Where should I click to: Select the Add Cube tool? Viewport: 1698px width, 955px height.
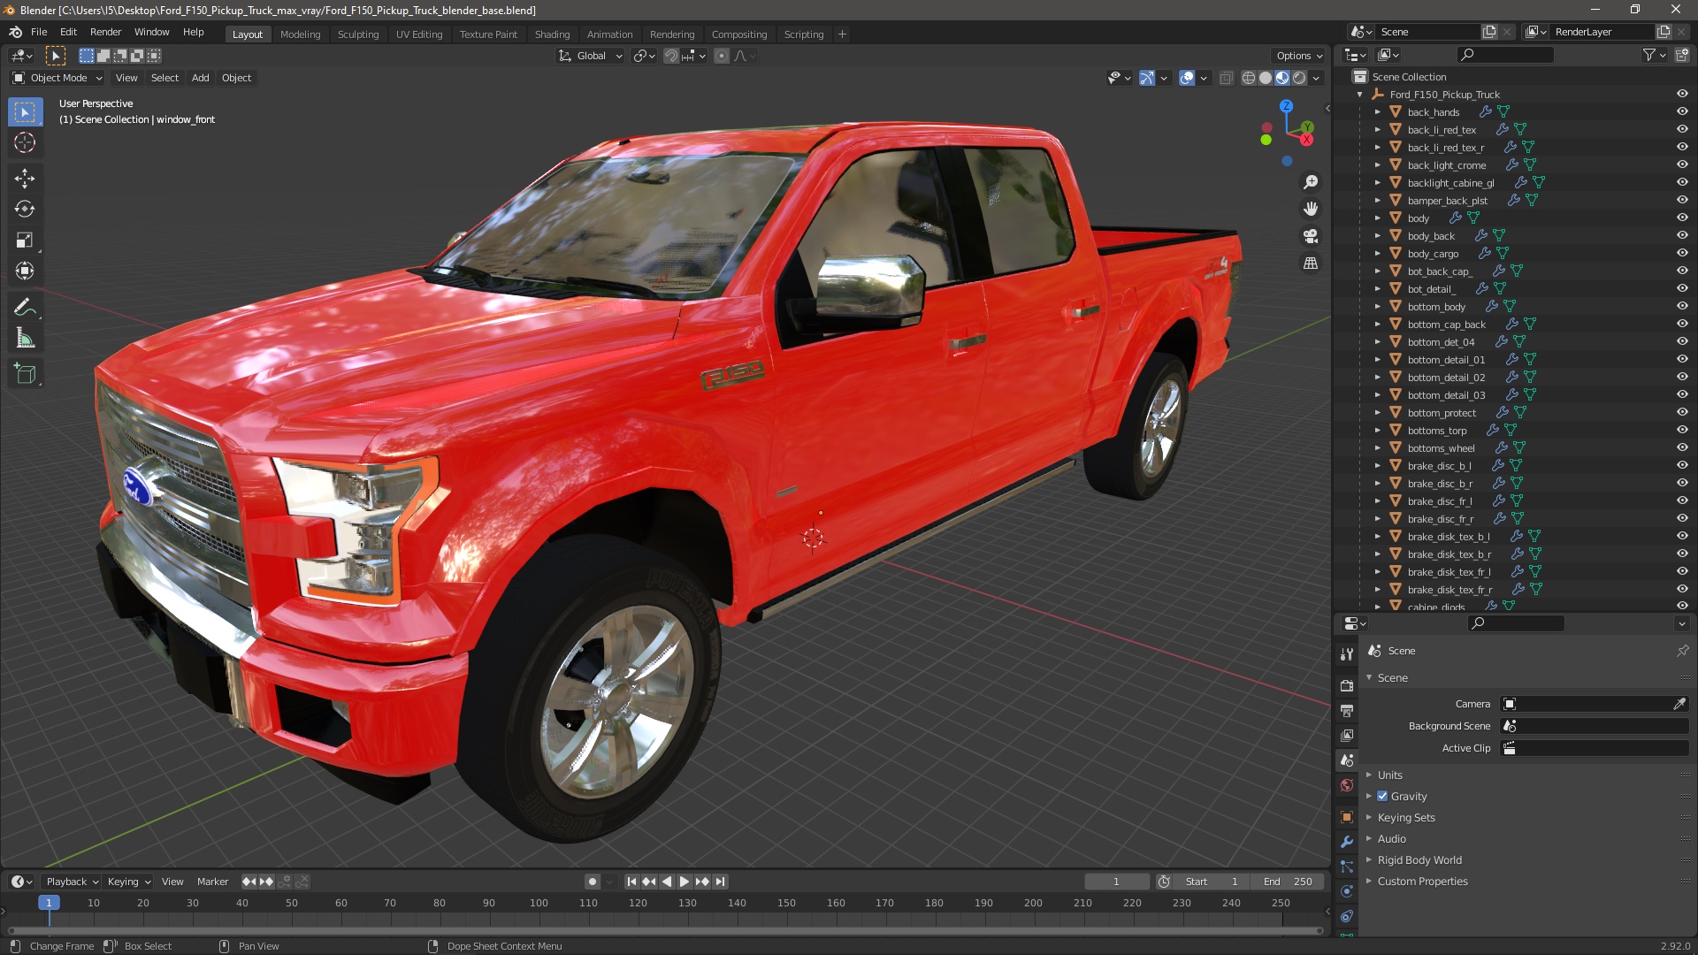25,374
